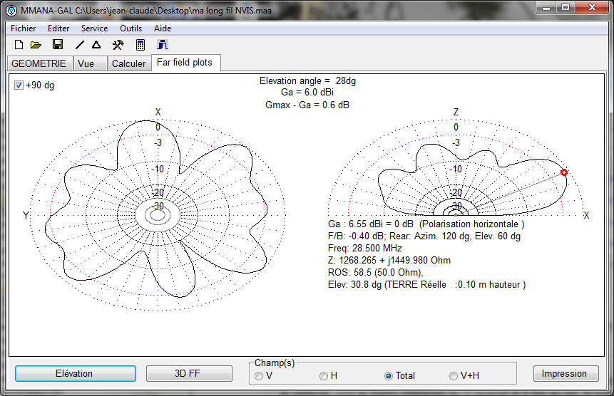Click the 3D FF button

189,373
